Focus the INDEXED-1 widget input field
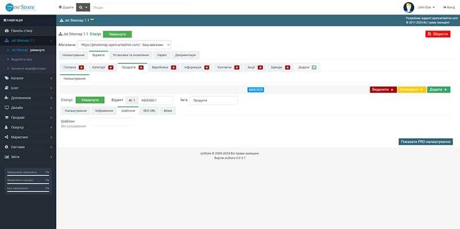This screenshot has height=229, width=460. click(x=156, y=101)
